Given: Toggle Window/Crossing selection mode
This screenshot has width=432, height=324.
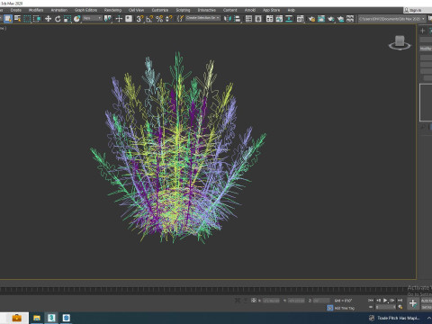Looking at the screenshot, I should point(37,19).
